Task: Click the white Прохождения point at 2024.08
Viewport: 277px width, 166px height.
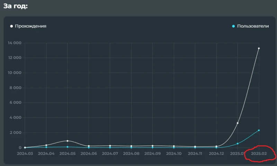Action: [131, 146]
